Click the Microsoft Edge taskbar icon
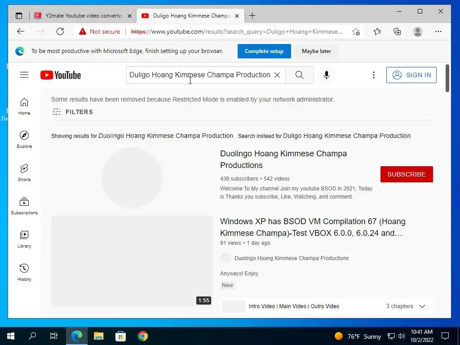The width and height of the screenshot is (460, 345). click(x=77, y=336)
